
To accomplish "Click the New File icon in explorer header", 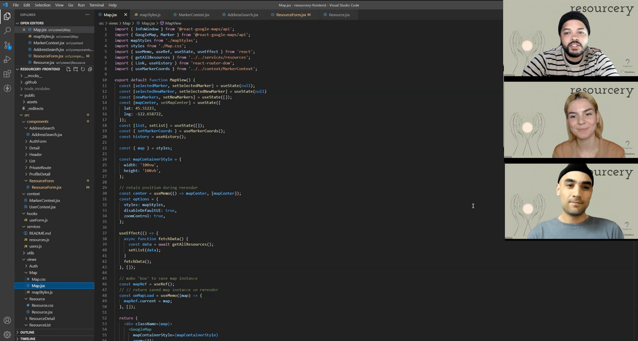I will [69, 69].
